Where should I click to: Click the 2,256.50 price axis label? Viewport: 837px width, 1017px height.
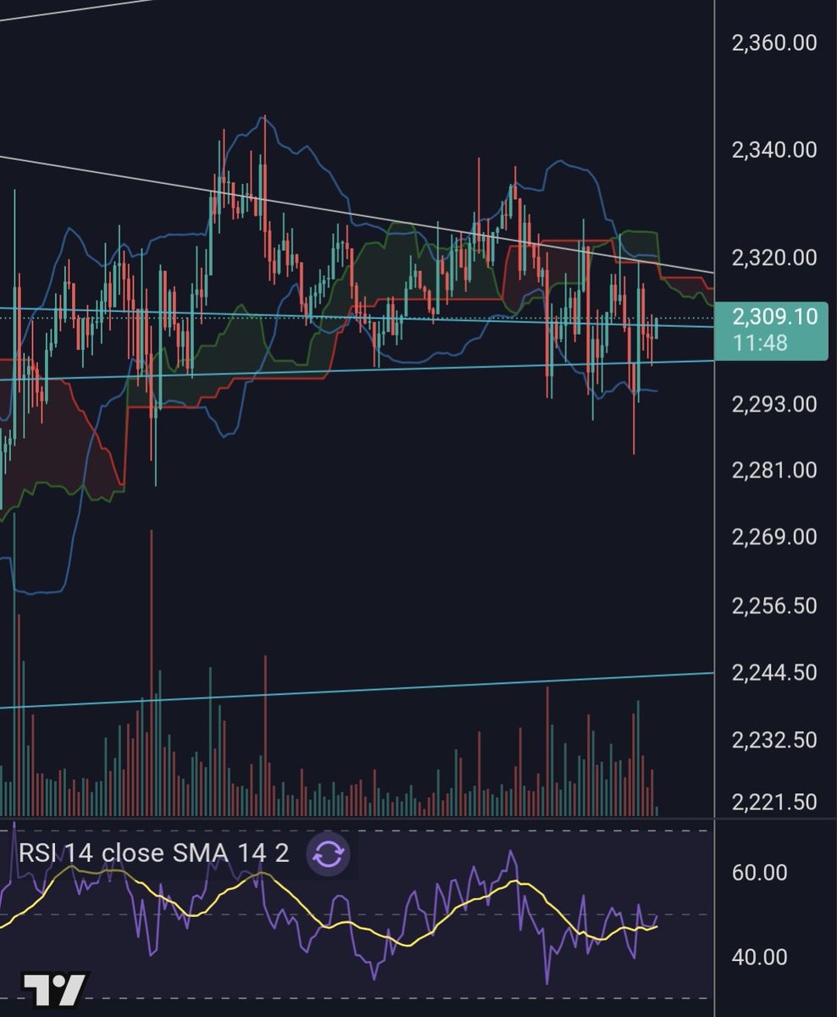point(774,606)
